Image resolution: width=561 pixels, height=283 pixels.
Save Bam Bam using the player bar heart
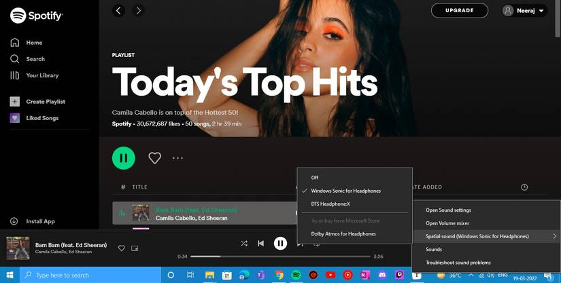coord(122,248)
